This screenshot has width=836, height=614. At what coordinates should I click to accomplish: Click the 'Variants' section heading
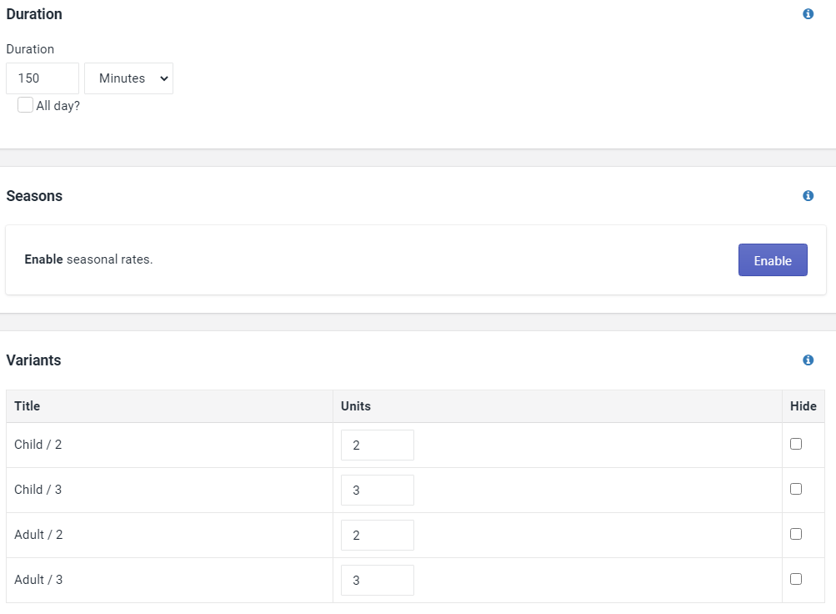click(33, 360)
